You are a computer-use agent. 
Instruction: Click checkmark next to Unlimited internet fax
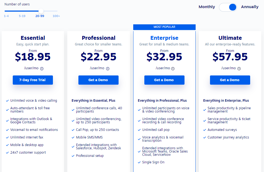pyautogui.click(x=7, y=137)
